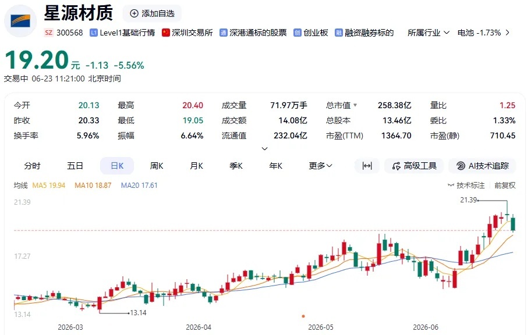This screenshot has height=335, width=531.
Task: Click the current price 19.20
Action: [37, 60]
